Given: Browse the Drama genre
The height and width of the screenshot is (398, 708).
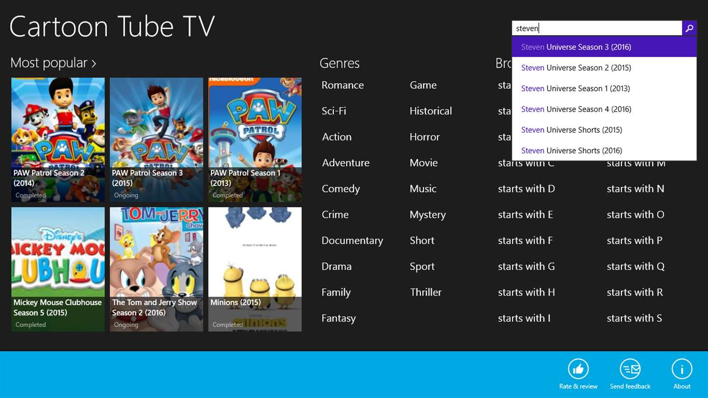Looking at the screenshot, I should (x=336, y=266).
